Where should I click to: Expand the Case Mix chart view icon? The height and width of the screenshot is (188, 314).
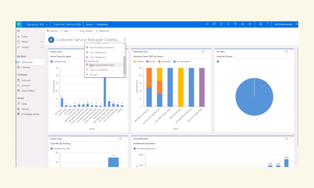coord(120,138)
